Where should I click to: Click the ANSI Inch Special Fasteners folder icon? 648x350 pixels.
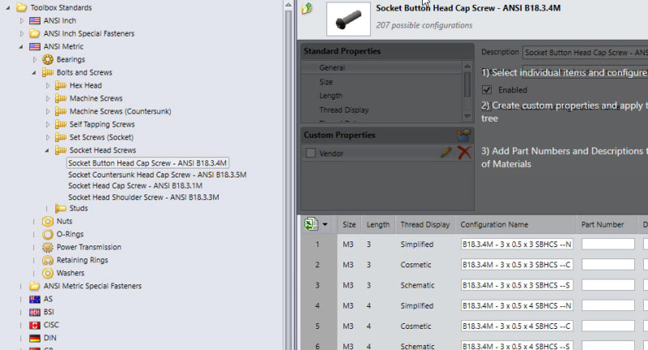(35, 33)
